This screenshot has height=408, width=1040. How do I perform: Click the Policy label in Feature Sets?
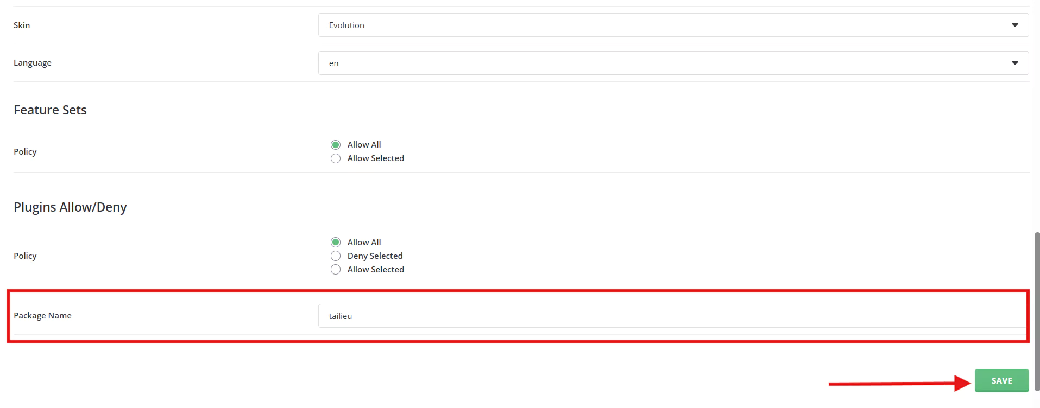tap(25, 152)
